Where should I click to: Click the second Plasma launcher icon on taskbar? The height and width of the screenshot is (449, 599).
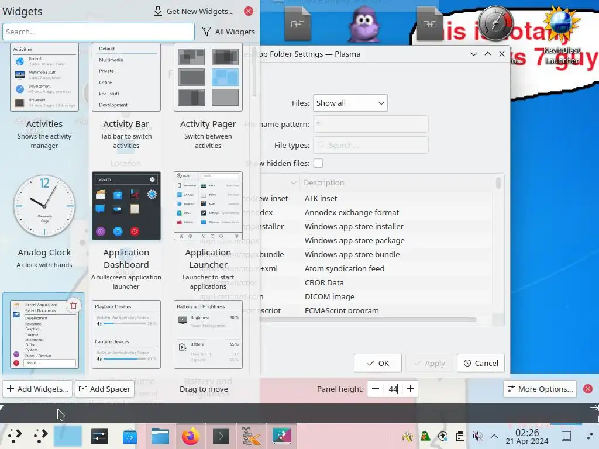pyautogui.click(x=40, y=436)
